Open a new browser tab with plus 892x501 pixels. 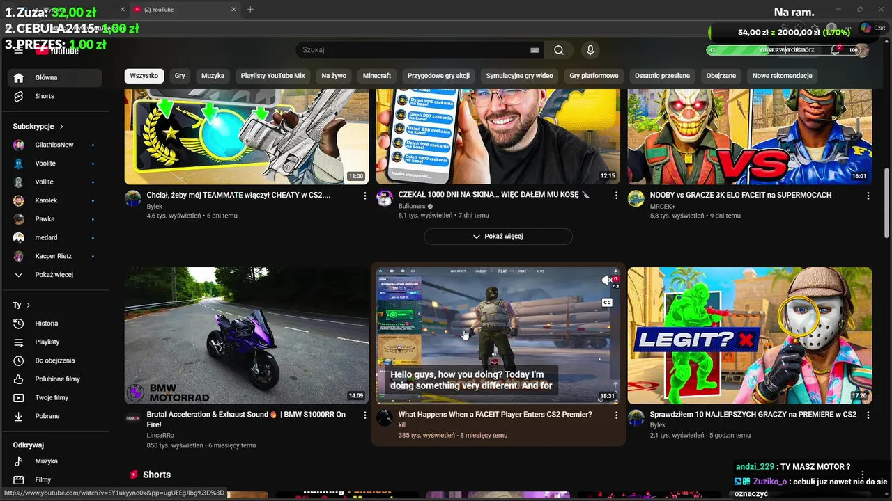250,10
